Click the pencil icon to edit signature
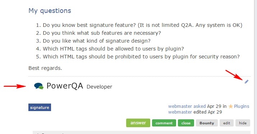 [246, 82]
